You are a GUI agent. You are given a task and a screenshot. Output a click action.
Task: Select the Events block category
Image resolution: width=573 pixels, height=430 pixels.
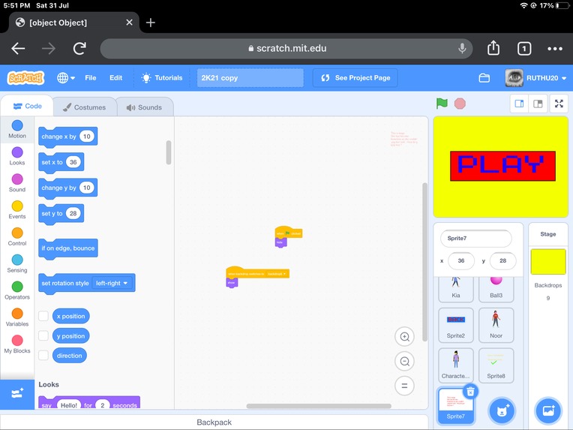[x=17, y=210]
